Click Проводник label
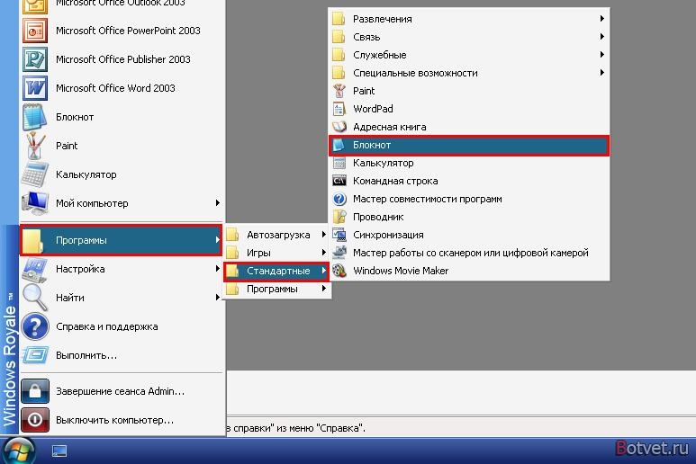696x464 pixels. coord(378,217)
